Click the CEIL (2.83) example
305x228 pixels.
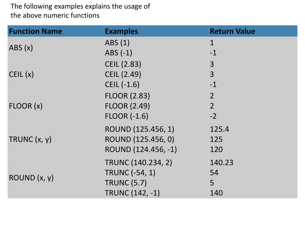[123, 64]
